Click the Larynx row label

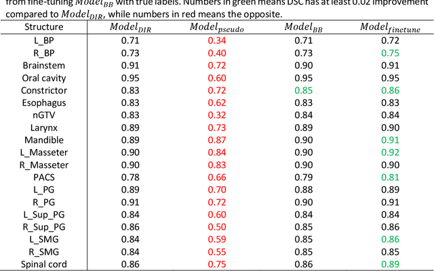click(x=43, y=127)
